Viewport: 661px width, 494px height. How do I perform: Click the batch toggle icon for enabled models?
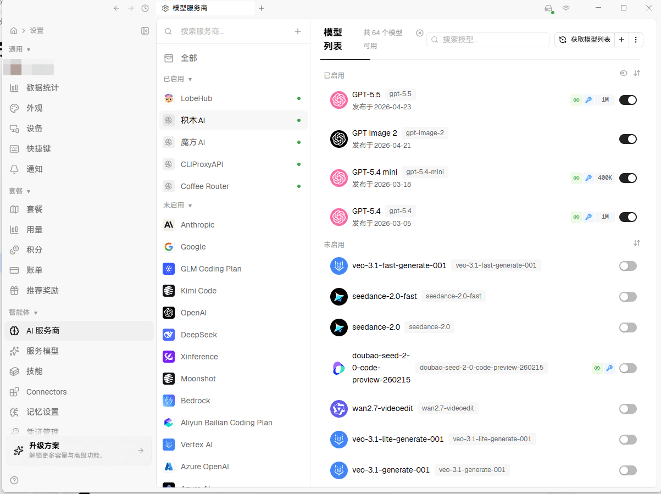point(624,73)
